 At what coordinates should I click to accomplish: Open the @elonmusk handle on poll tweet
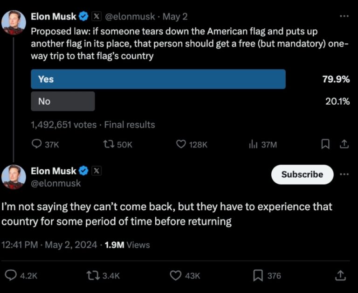131,17
